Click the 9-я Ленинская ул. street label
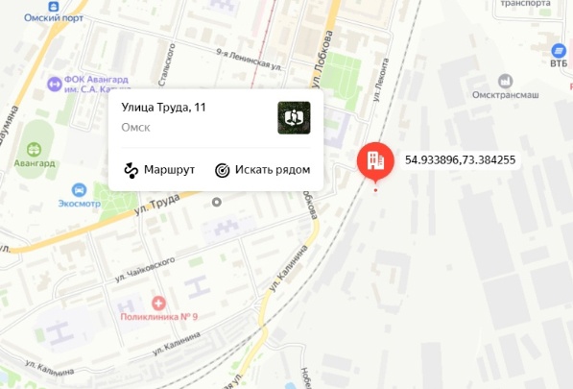This screenshot has height=389, width=573. 250,60
